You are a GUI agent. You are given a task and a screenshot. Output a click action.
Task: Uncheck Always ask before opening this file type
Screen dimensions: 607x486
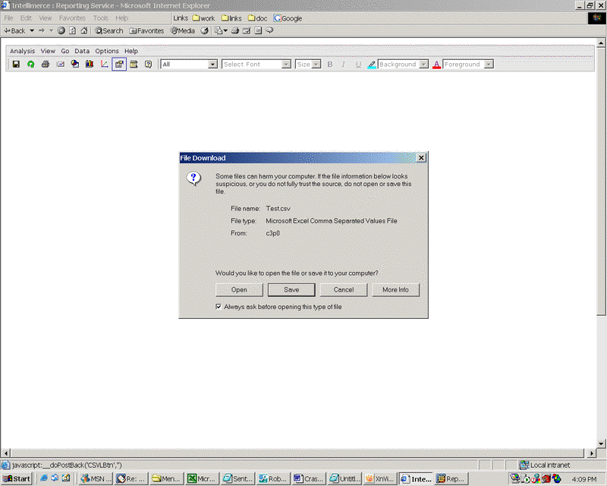point(219,307)
